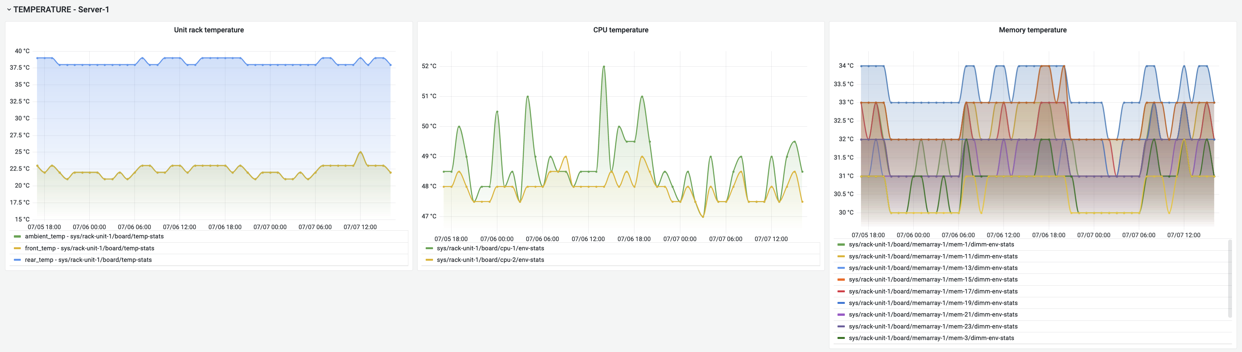The width and height of the screenshot is (1242, 352).
Task: Click the Memory temperature panel title
Action: (1033, 29)
